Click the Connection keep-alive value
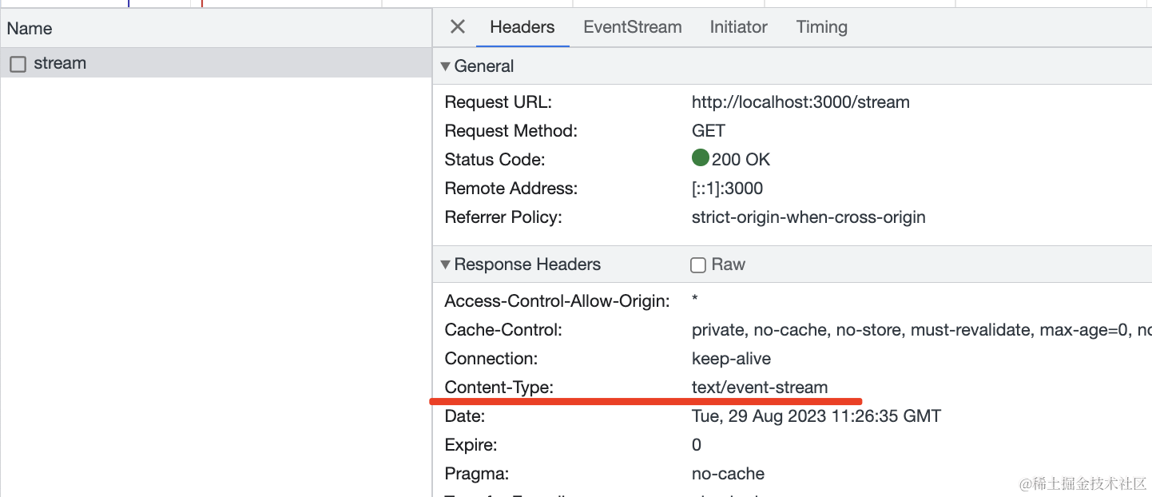1152x497 pixels. (731, 359)
